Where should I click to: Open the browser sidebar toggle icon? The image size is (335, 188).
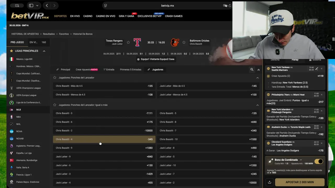[x=31, y=5]
